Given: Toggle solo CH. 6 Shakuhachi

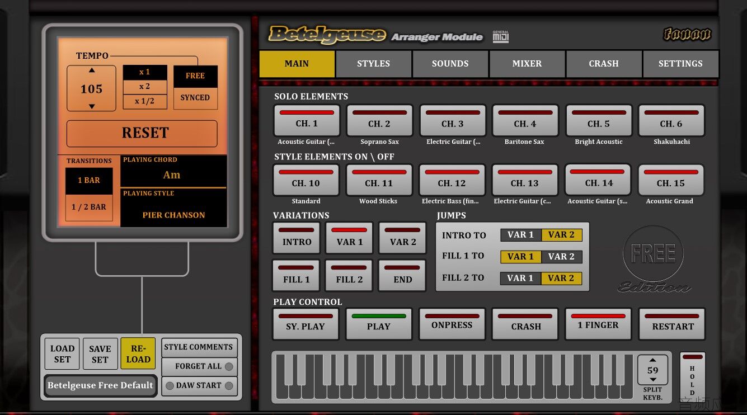Looking at the screenshot, I should 671,121.
